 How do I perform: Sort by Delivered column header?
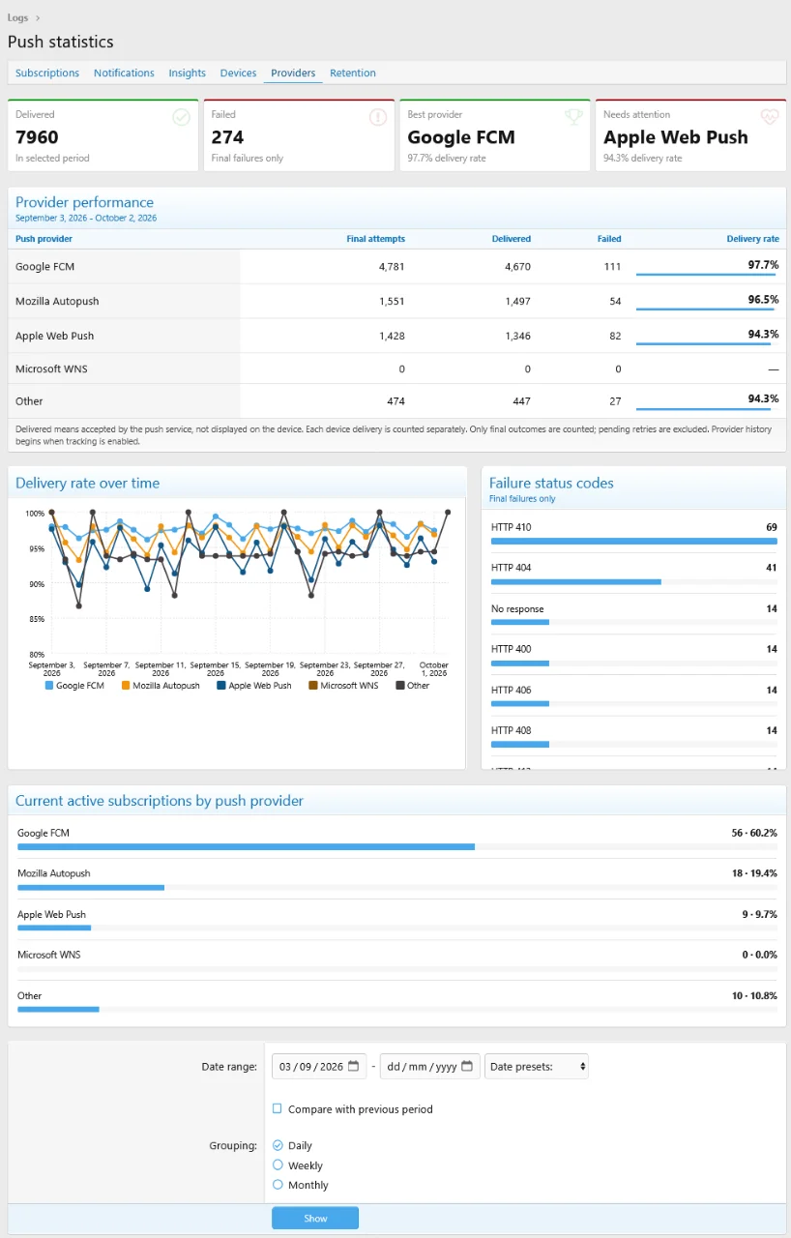tap(512, 239)
